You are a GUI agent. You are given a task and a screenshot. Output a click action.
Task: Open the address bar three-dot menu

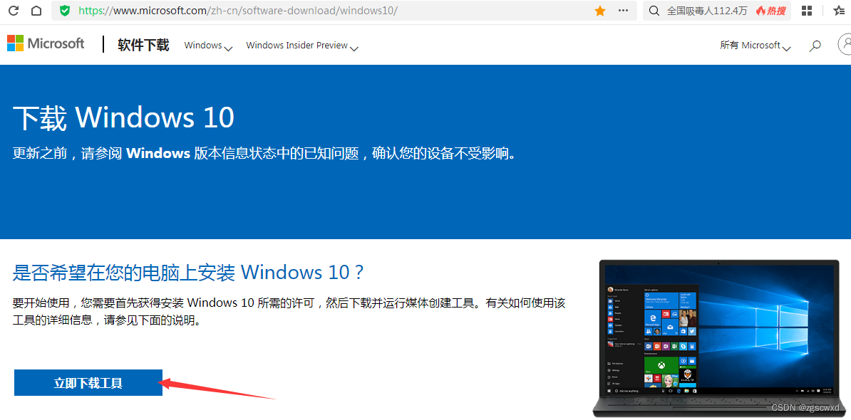[x=624, y=11]
